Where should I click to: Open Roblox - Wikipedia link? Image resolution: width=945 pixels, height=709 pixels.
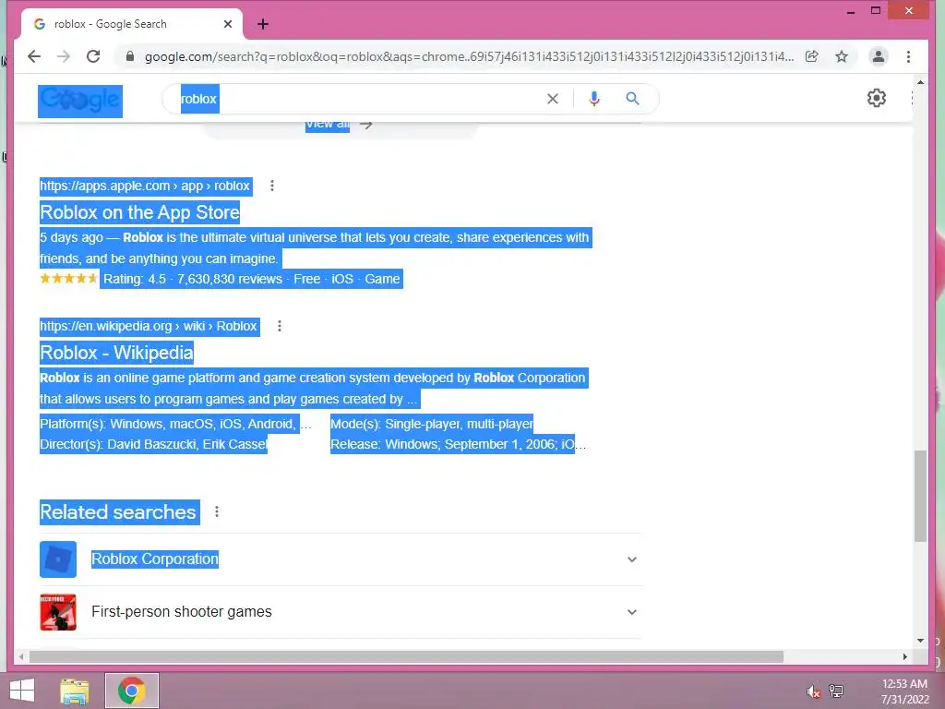(x=117, y=353)
